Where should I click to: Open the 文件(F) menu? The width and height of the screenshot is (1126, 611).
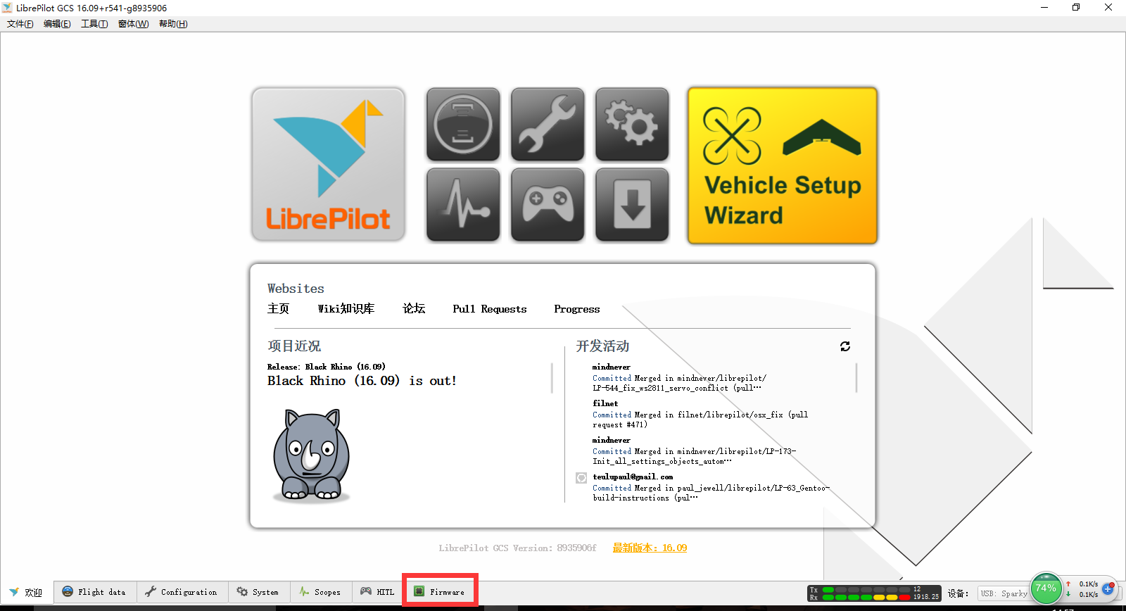coord(20,24)
